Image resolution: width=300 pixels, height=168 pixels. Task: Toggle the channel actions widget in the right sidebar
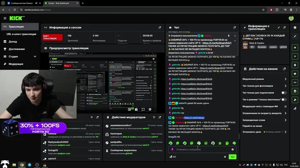pyautogui.click(x=295, y=91)
